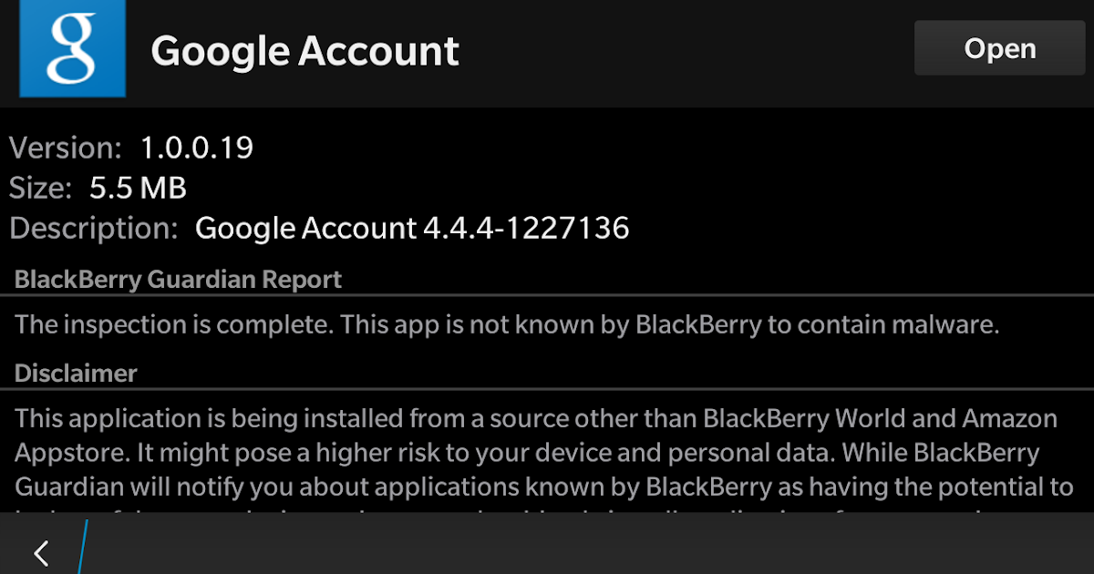
Task: Tap the back arrow in bottom bar
Action: tap(41, 553)
